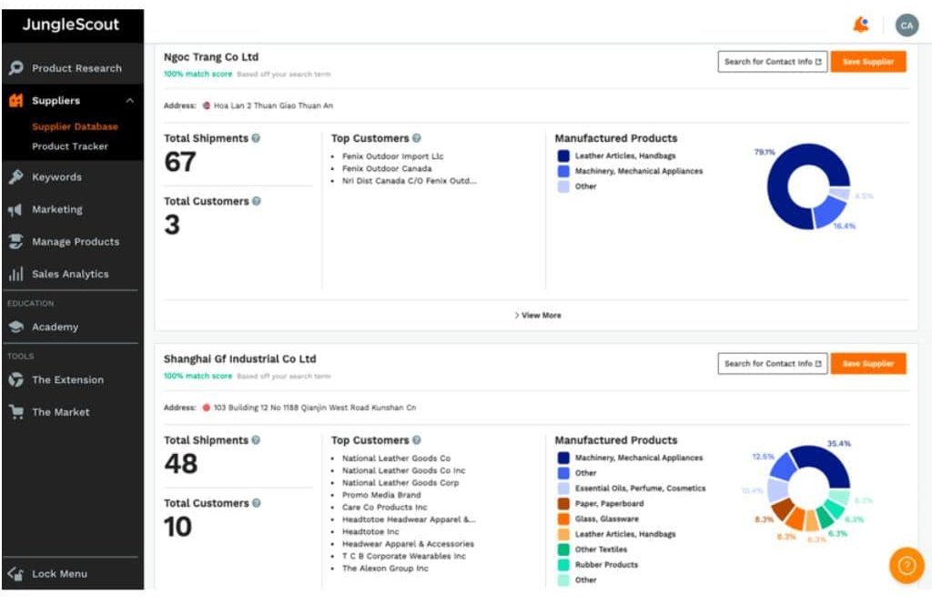The height and width of the screenshot is (605, 932).
Task: Click the Marketing megaphone icon
Action: [x=15, y=209]
